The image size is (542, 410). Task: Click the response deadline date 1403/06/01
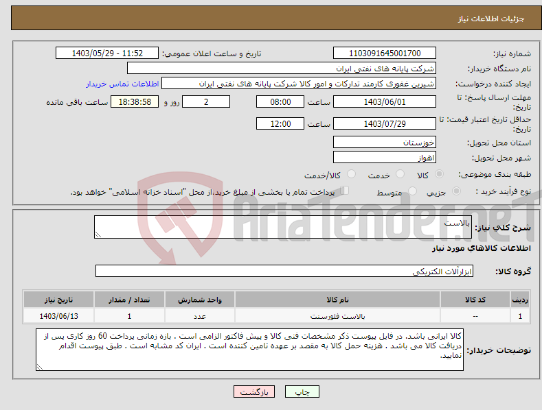click(385, 101)
